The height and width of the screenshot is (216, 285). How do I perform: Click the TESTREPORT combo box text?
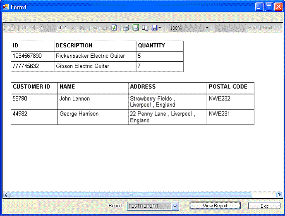coord(149,206)
